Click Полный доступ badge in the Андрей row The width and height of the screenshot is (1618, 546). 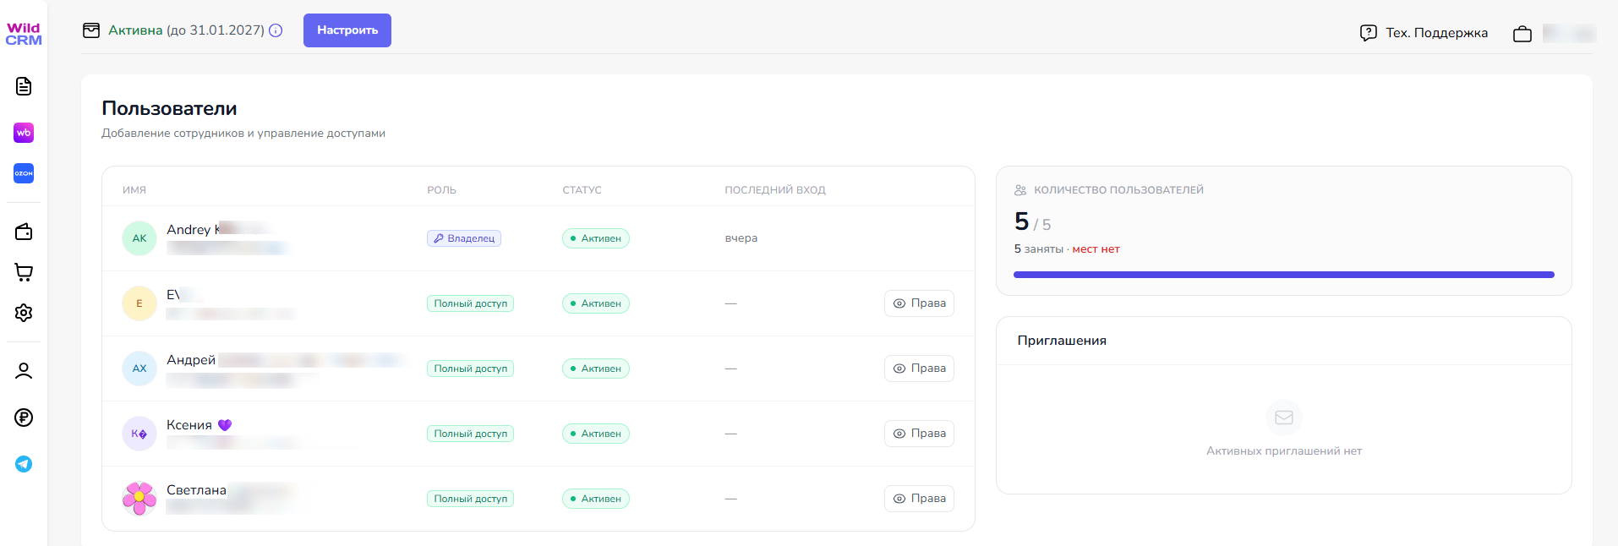coord(470,369)
